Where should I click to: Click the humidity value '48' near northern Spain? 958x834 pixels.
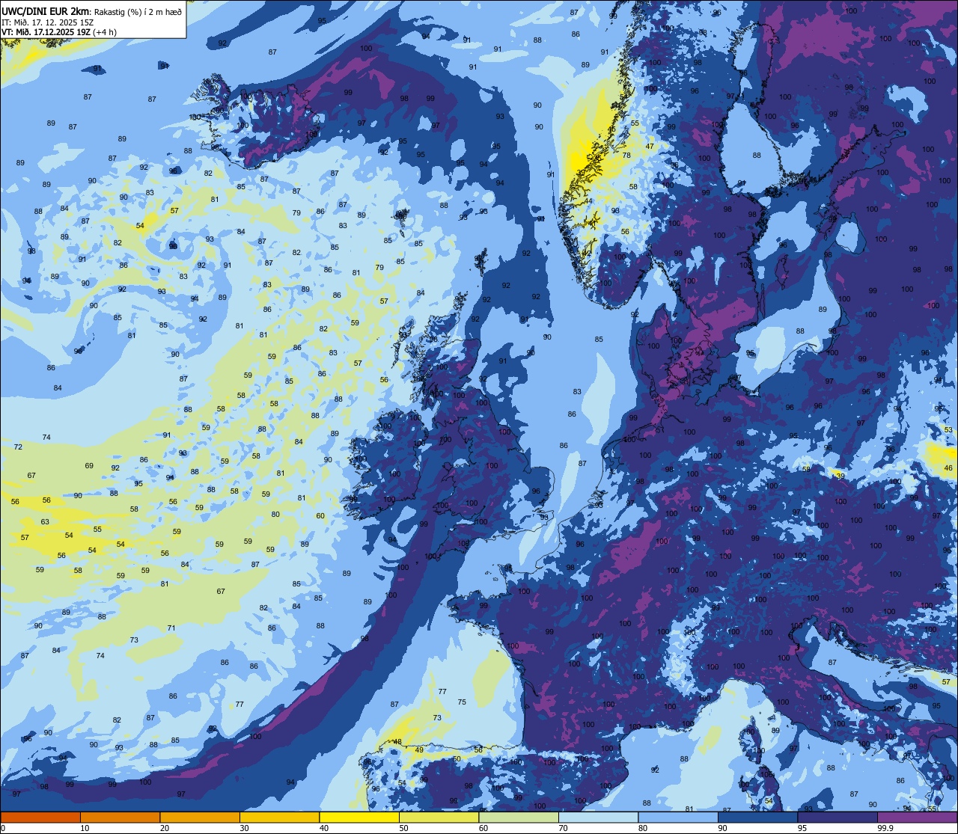point(397,743)
